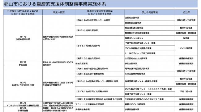Image resolution: width=201 pixels, height=112 pixels.
Task: Select the cell '第1号 包括的相談支援'
Action: [23, 38]
